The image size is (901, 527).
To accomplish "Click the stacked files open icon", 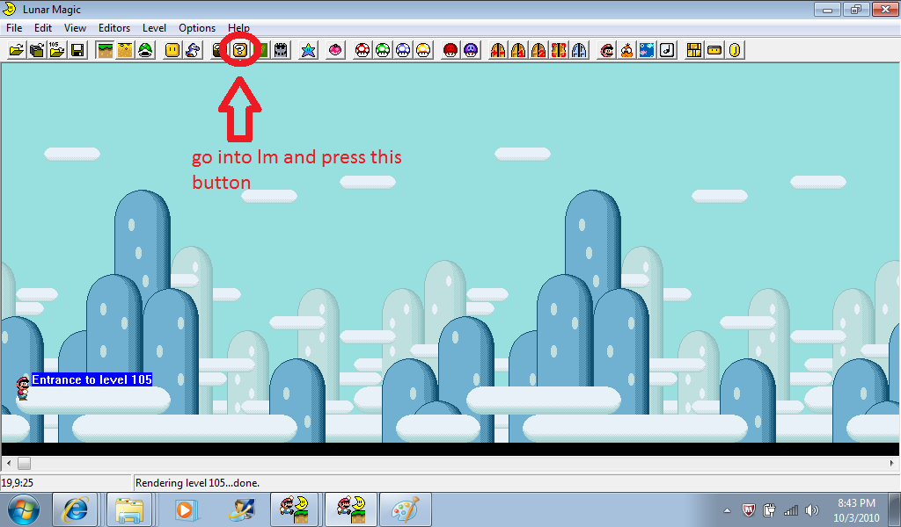I will 37,50.
